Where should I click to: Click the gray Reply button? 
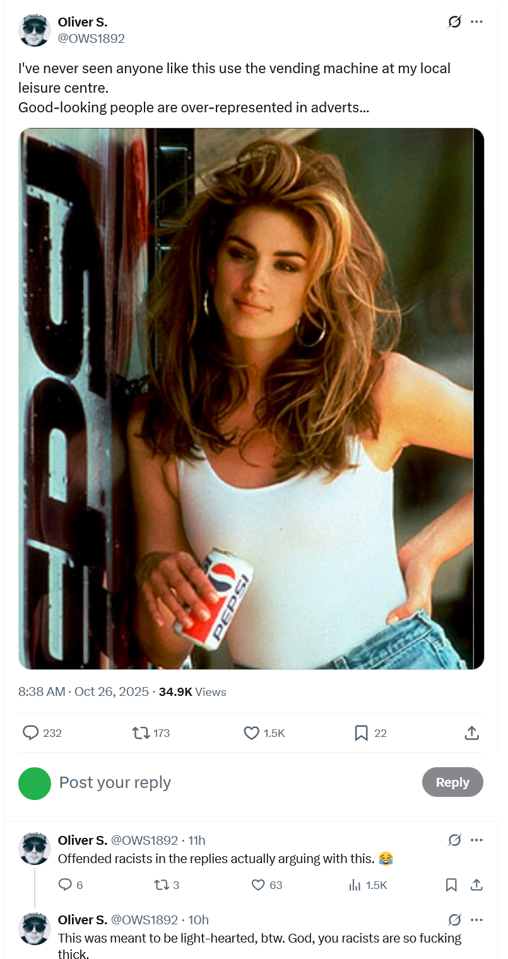click(x=452, y=782)
